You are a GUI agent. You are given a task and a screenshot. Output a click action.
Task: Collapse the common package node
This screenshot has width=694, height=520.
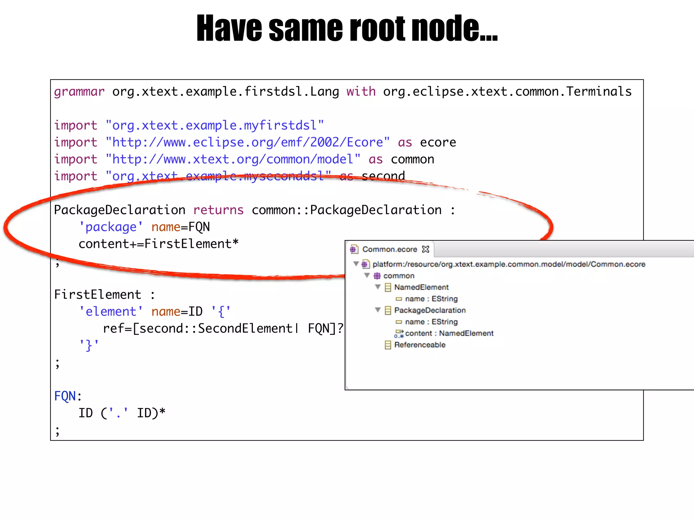click(x=367, y=275)
